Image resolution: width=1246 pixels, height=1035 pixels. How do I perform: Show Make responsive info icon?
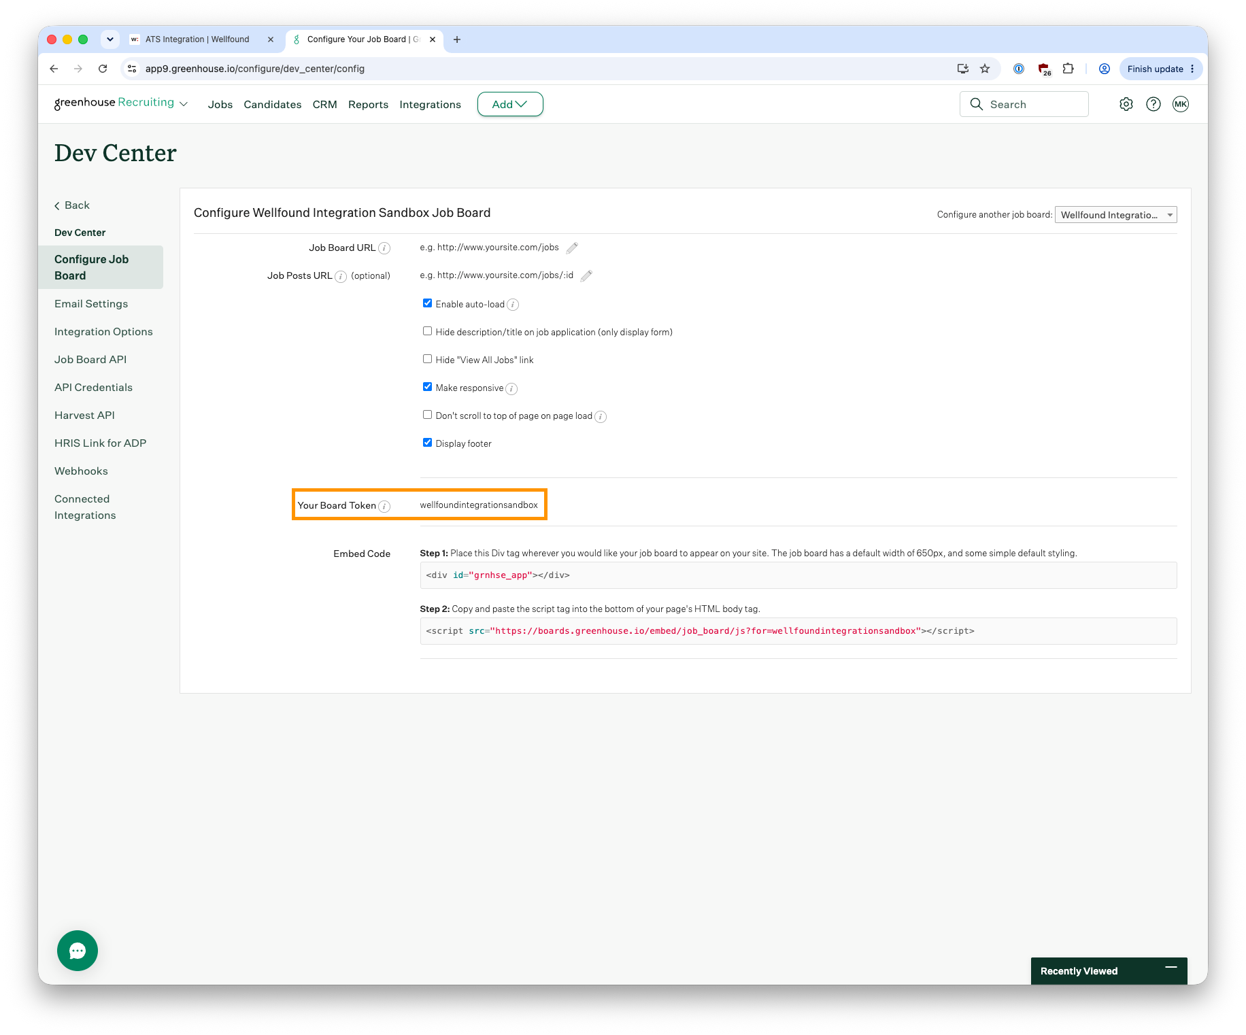[x=511, y=388]
